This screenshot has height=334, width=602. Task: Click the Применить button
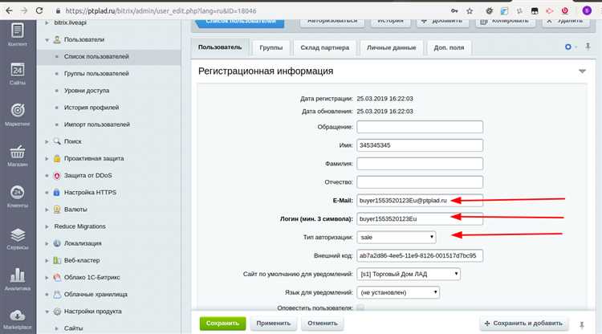[x=274, y=324]
